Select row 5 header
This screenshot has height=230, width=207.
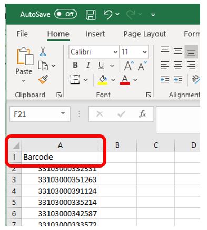(x=14, y=202)
